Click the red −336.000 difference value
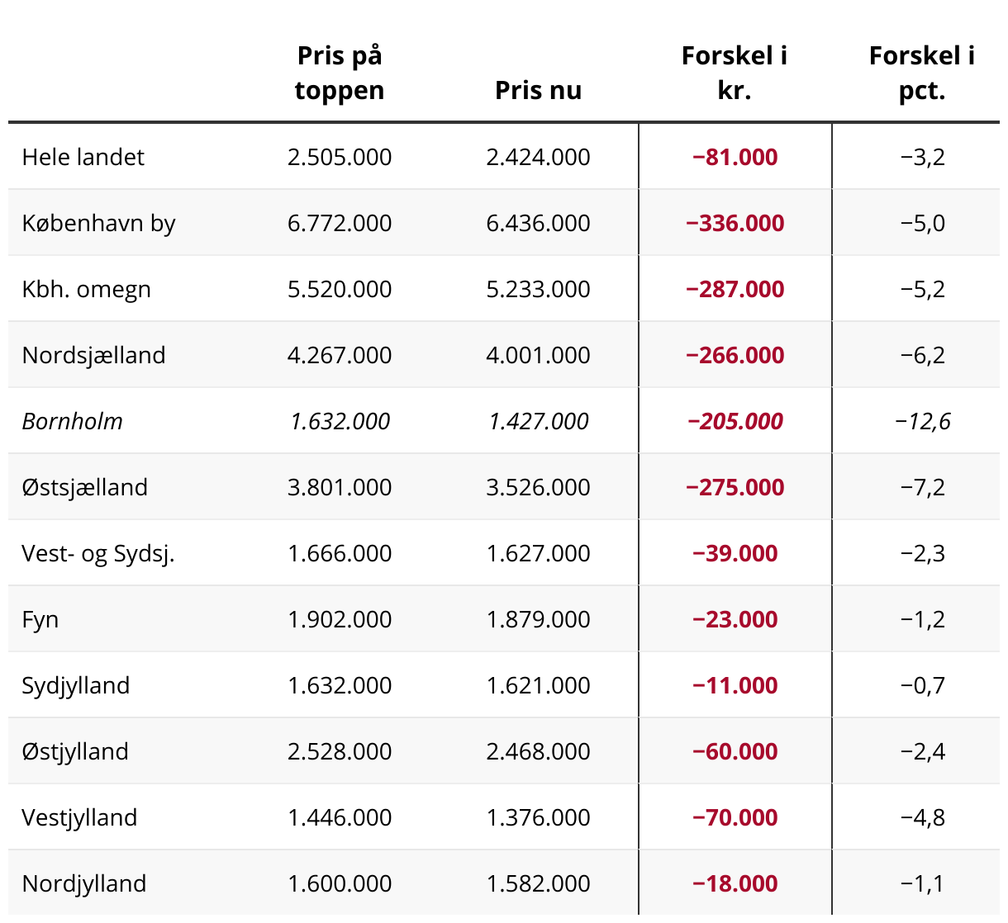This screenshot has height=923, width=1008. [735, 223]
